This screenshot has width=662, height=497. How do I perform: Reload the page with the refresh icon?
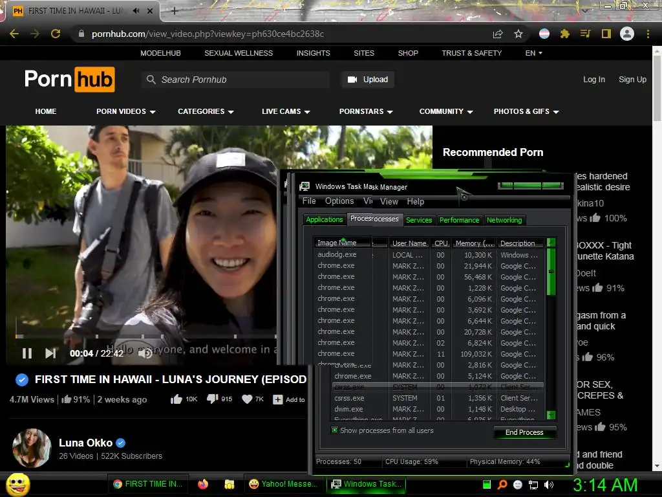(x=56, y=34)
